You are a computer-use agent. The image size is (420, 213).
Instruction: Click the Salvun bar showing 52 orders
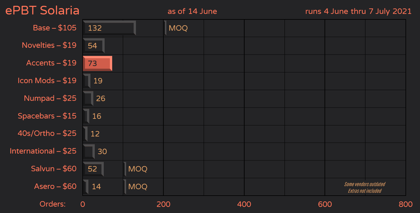point(93,169)
